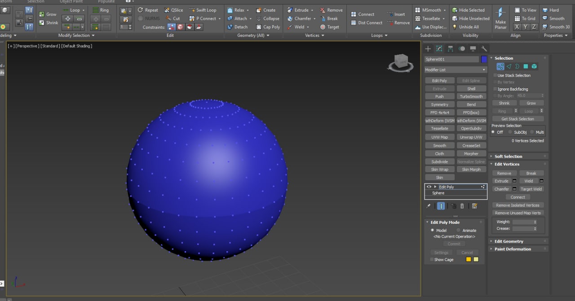The image size is (575, 301).
Task: Click the Symmetry modifier button
Action: [x=439, y=105]
